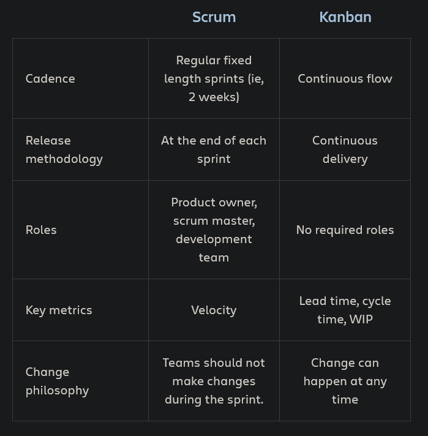Click the At the end of each sprint cell

[214, 149]
